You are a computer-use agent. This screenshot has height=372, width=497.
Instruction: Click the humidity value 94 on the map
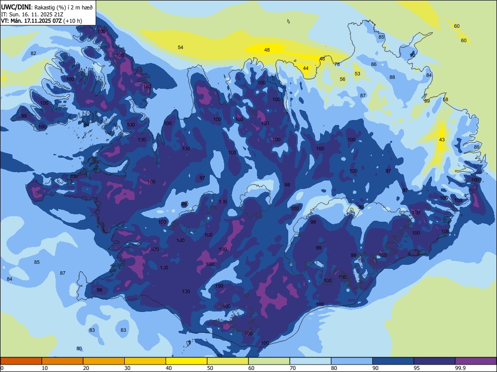point(86,124)
